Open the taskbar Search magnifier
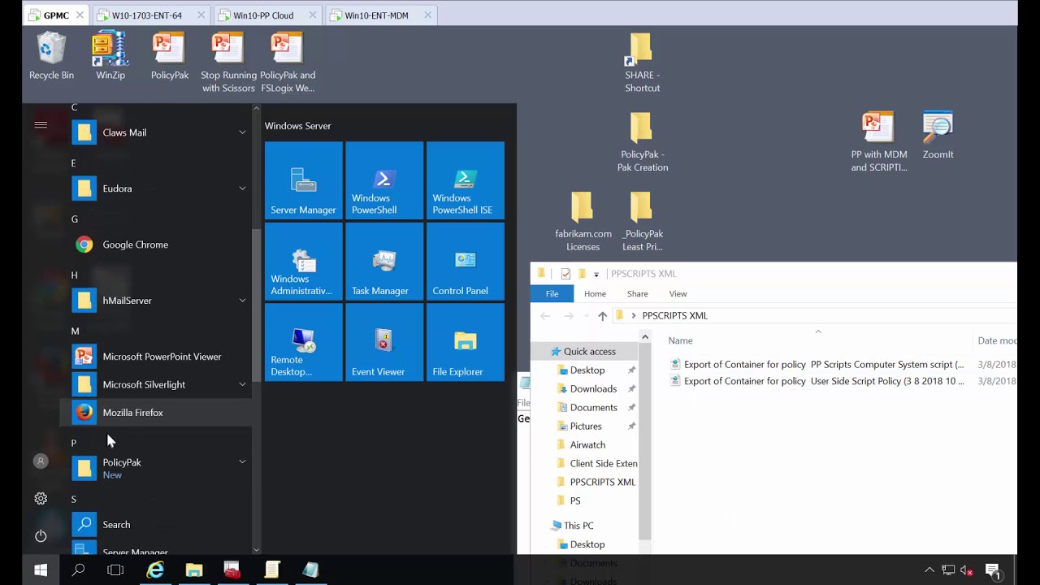This screenshot has width=1040, height=585. pos(78,570)
